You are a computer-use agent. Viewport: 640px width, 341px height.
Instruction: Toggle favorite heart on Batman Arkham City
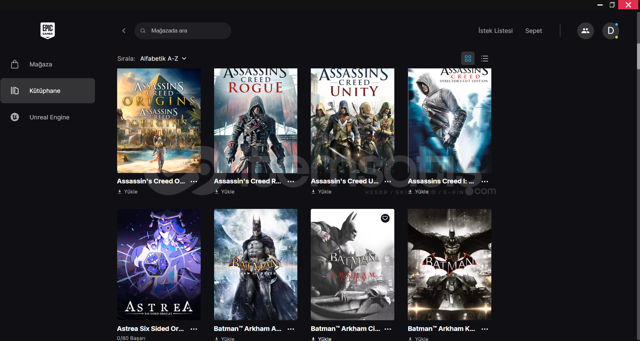tap(385, 218)
